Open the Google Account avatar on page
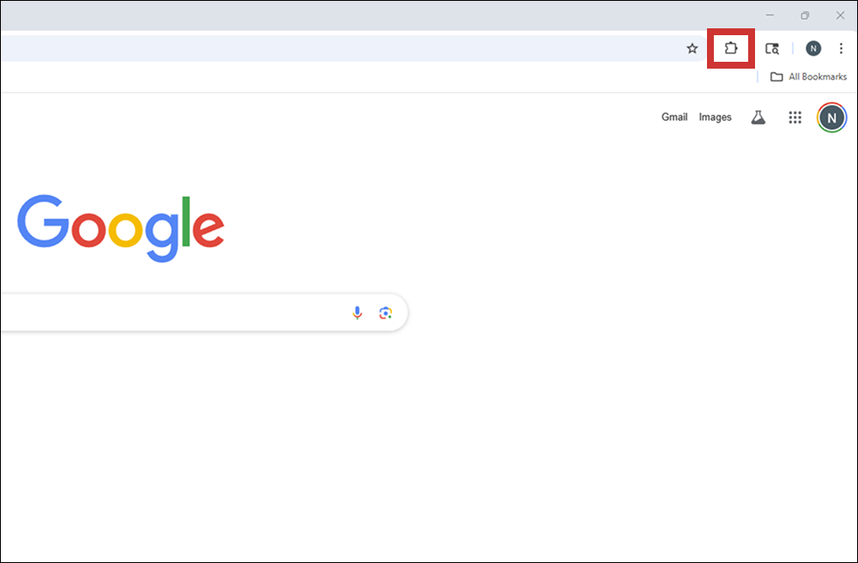The height and width of the screenshot is (563, 858). click(831, 118)
